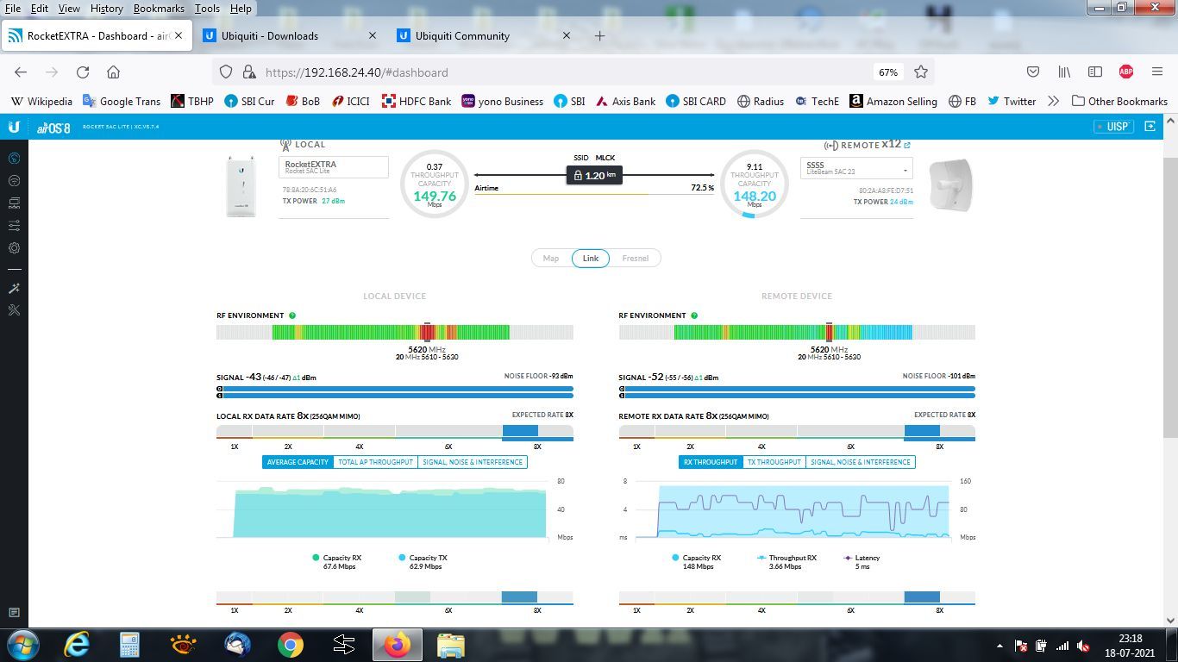1178x662 pixels.
Task: Open the Firefox Bookmarks menu
Action: 159,9
